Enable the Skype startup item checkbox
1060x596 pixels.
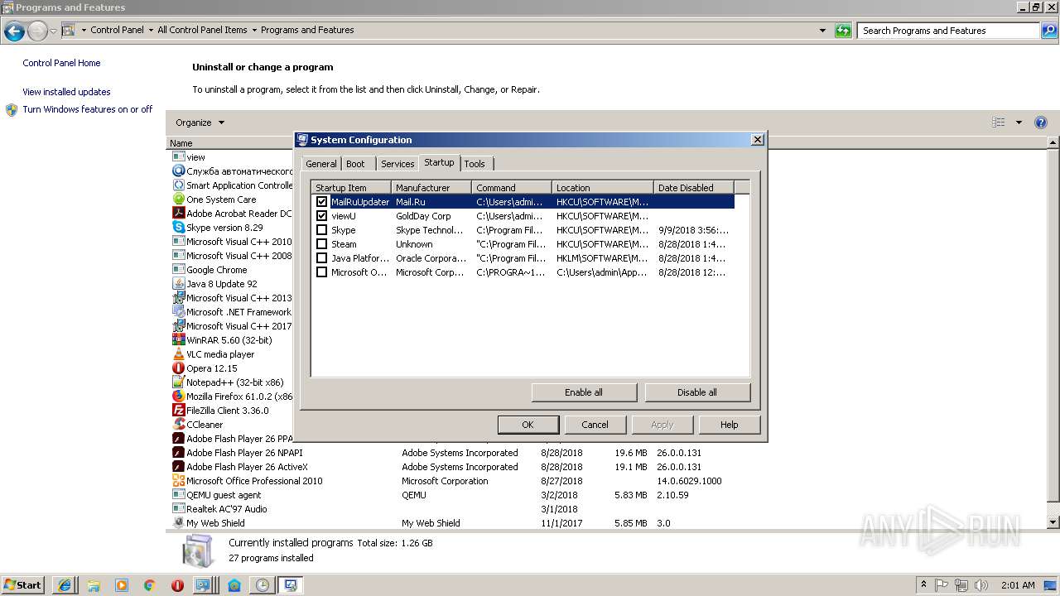tap(322, 230)
